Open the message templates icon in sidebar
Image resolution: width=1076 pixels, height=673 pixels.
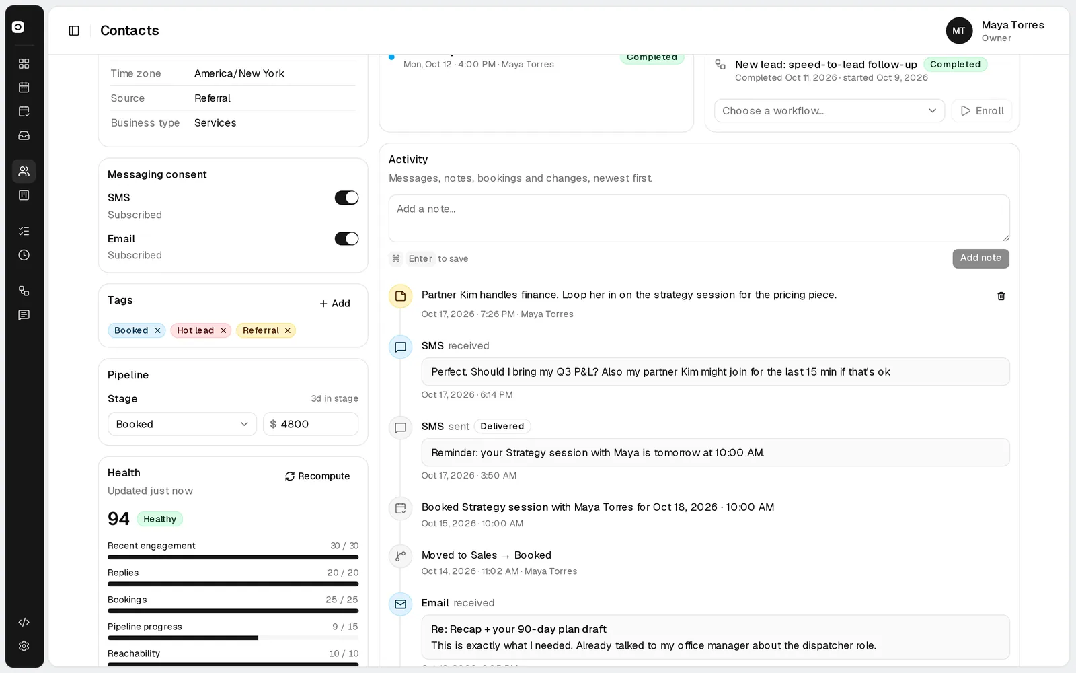click(24, 315)
